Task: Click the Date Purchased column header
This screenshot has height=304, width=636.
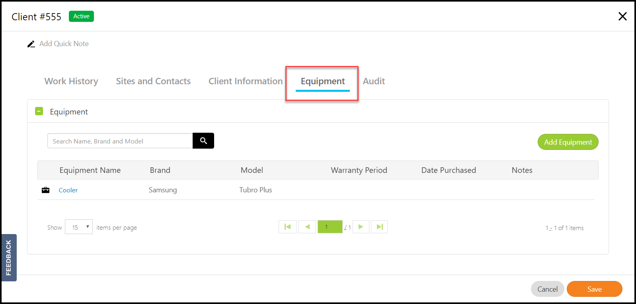Action: click(x=449, y=170)
